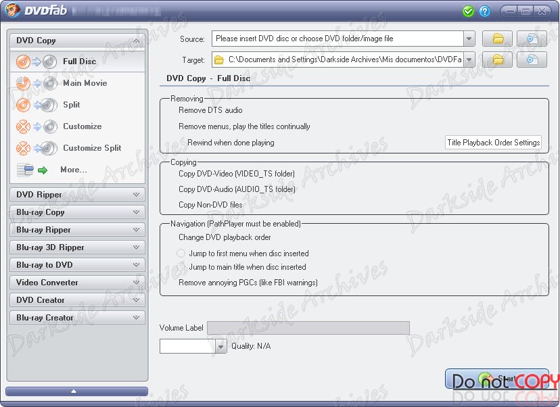Viewport: 560px width, 407px height.
Task: Click the Start button
Action: point(497,379)
